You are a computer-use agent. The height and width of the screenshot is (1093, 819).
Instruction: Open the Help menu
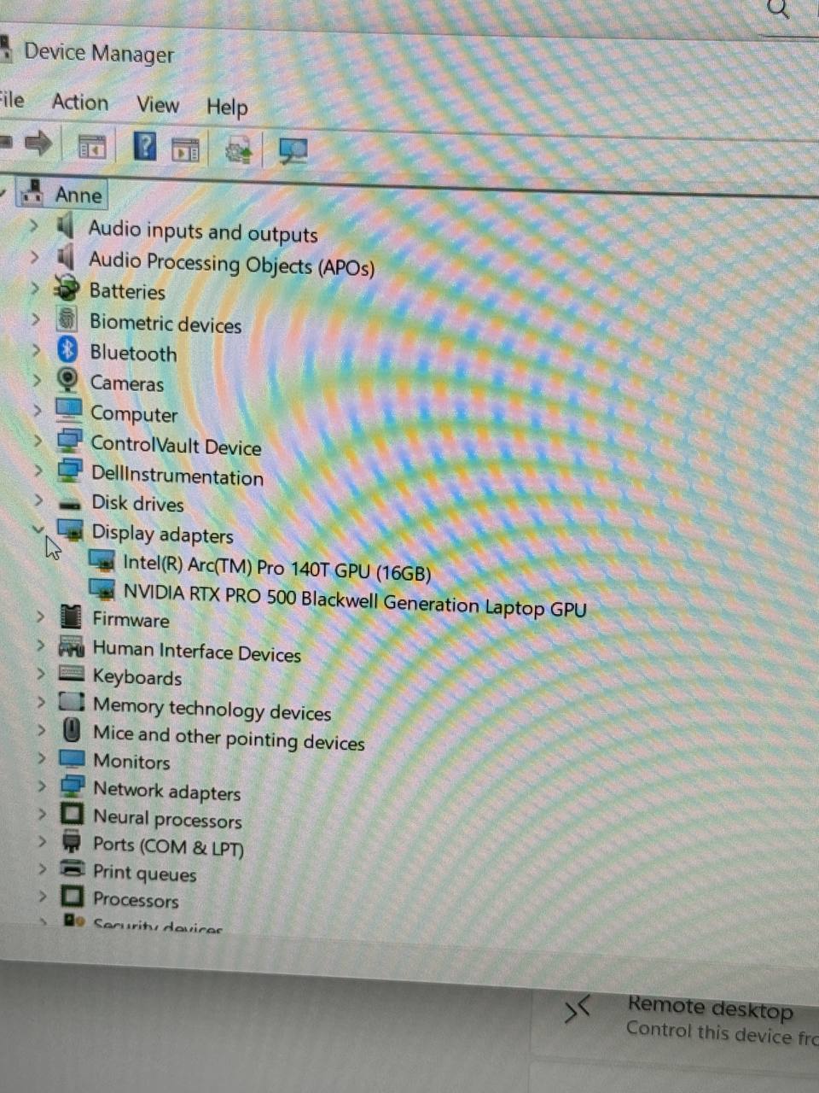point(227,108)
